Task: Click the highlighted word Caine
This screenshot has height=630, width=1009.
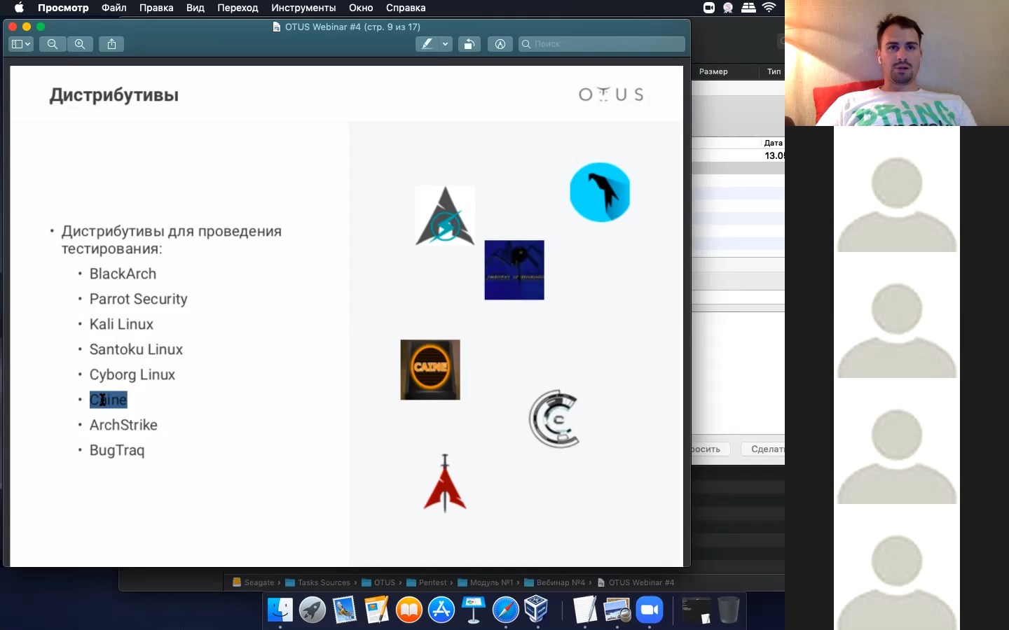Action: (x=109, y=400)
